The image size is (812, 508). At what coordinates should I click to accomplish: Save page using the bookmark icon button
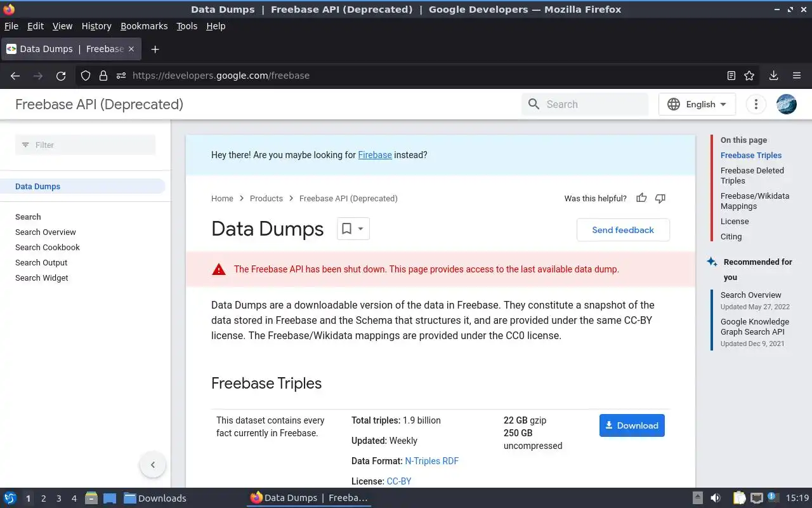346,229
